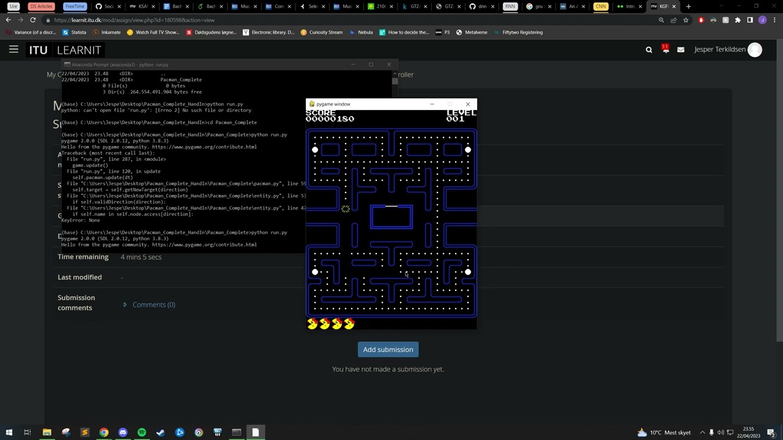
Task: Open the LearnIT hamburger menu
Action: click(x=13, y=50)
